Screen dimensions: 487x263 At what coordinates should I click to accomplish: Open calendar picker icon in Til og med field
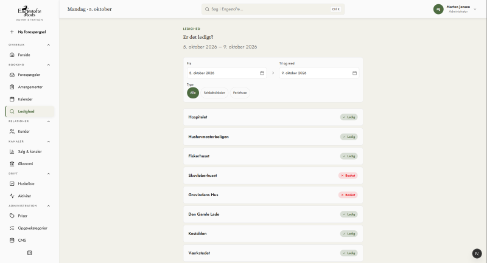pos(354,73)
